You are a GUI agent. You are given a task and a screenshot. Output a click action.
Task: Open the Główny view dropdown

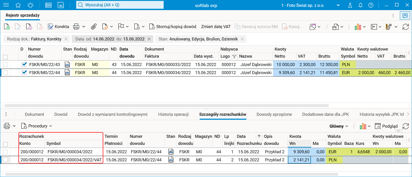[339, 126]
